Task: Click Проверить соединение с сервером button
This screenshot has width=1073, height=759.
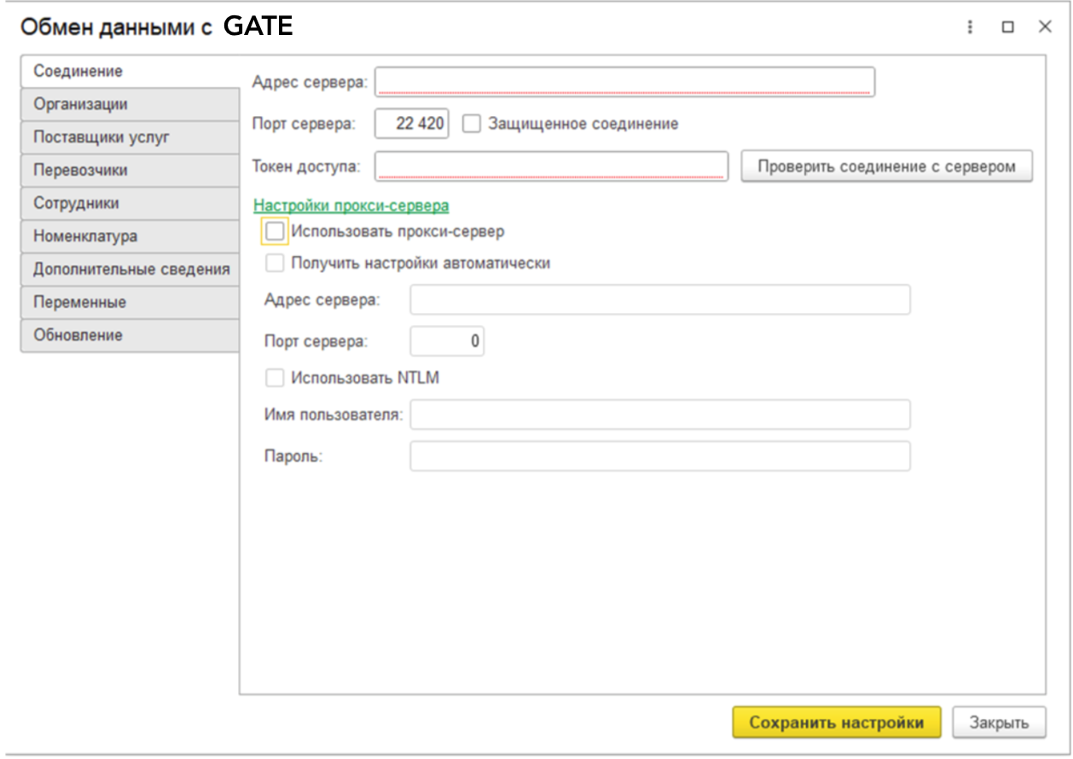Action: [886, 166]
